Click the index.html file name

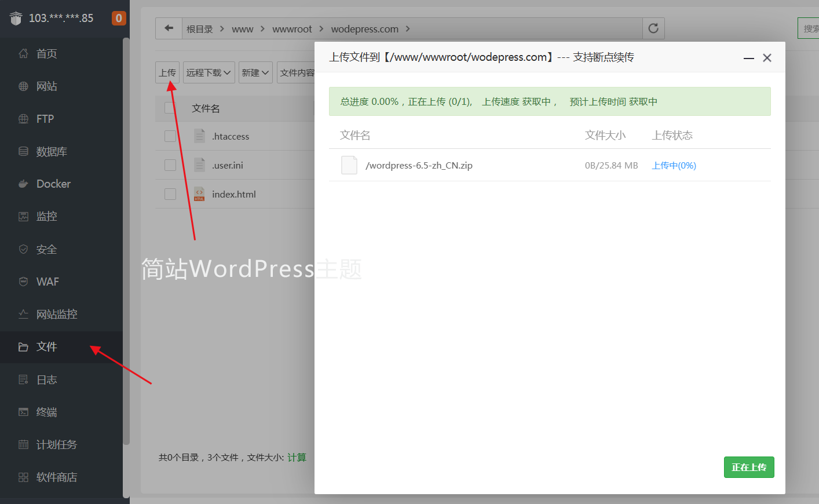234,194
